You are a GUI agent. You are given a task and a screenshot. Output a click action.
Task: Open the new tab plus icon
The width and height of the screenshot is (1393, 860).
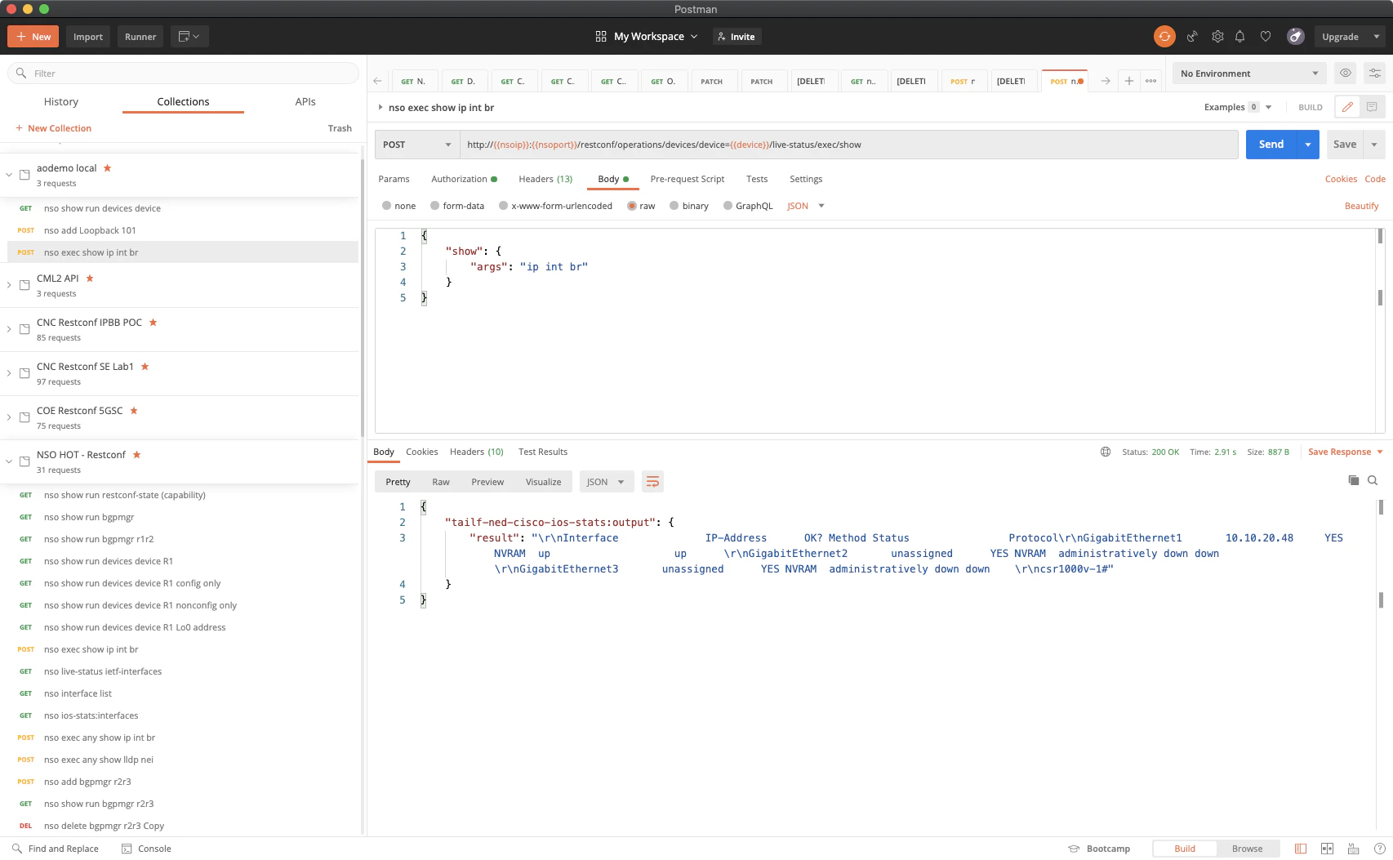coord(1128,81)
